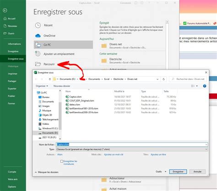Expand the address bar history dropdown
217x191 pixels.
point(157,79)
